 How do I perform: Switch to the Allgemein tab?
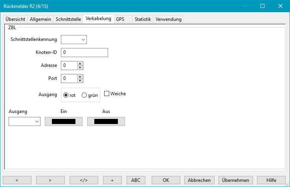(40, 19)
